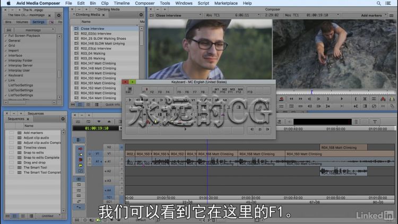The image size is (398, 224).
Task: Open the Composer menu
Action: (145, 3)
